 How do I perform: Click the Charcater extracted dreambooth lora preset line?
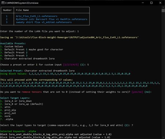pos(27,58)
